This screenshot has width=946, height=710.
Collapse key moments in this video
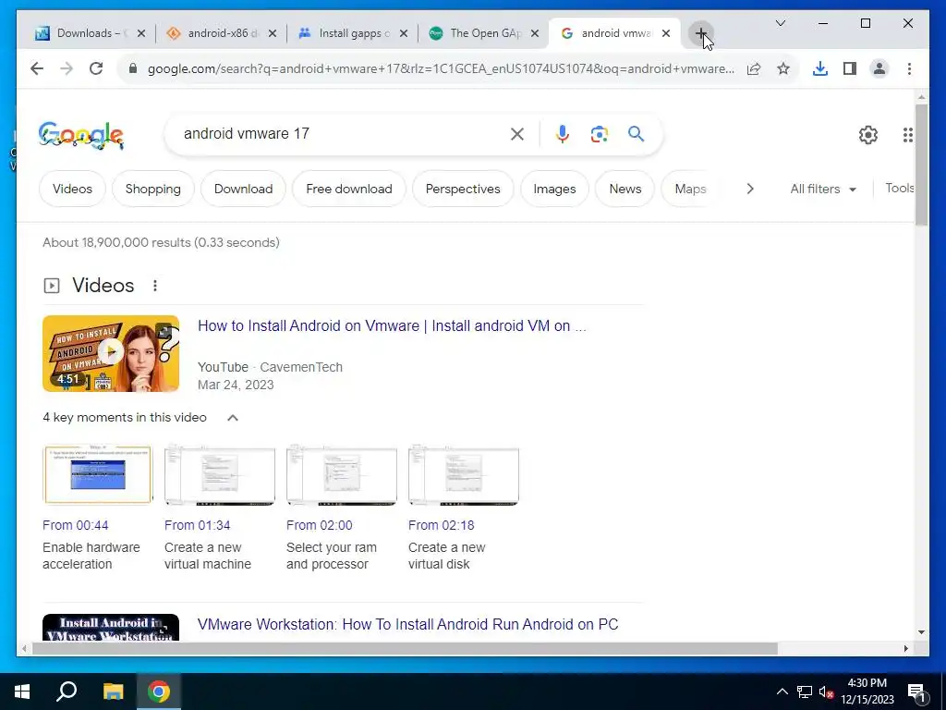(x=233, y=418)
